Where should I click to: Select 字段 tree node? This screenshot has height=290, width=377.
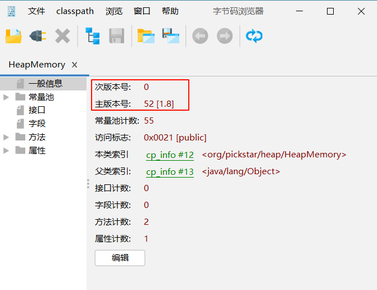pos(37,124)
